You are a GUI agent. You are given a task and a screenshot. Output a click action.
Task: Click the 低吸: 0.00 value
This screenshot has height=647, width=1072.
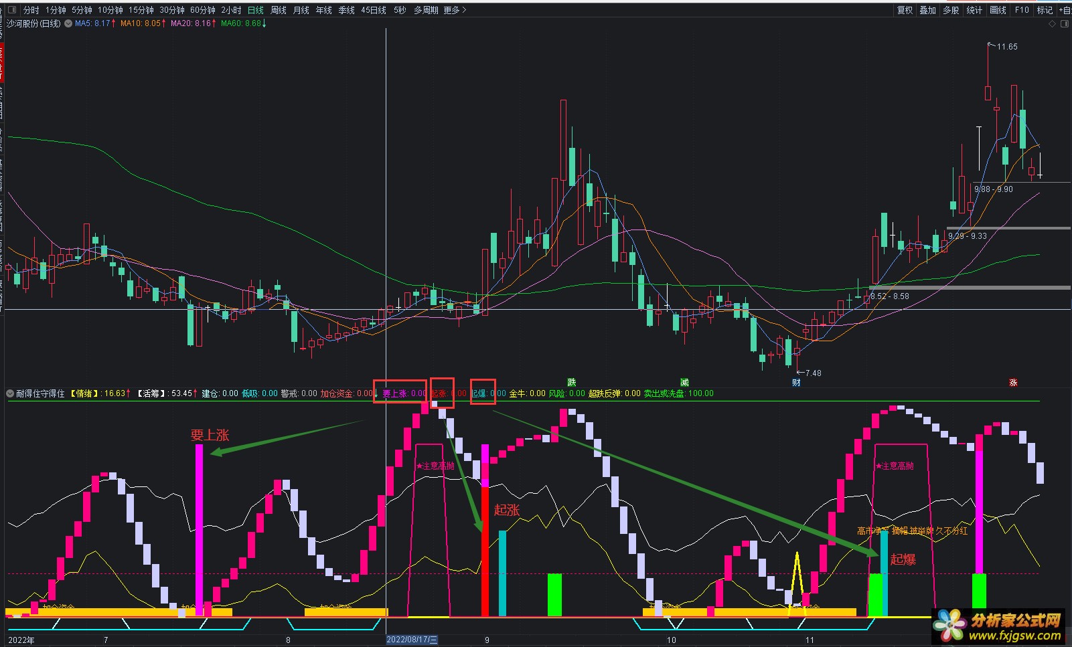[260, 393]
